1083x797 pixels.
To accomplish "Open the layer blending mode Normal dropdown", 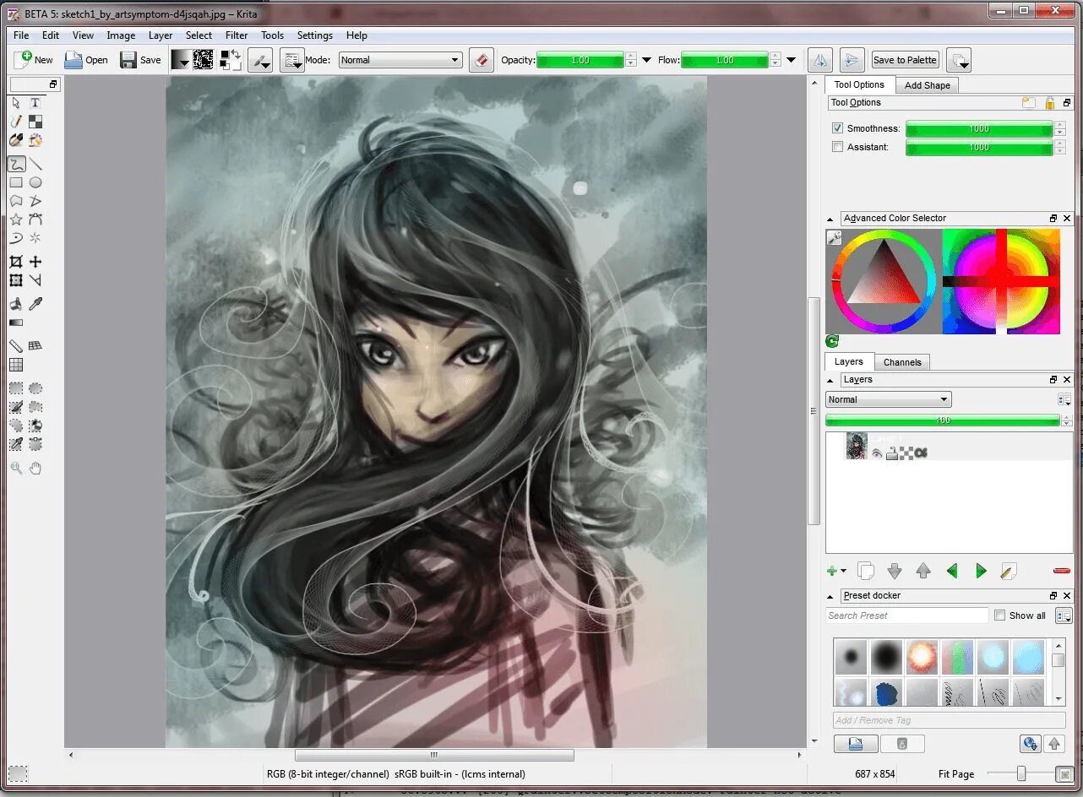I will point(888,399).
